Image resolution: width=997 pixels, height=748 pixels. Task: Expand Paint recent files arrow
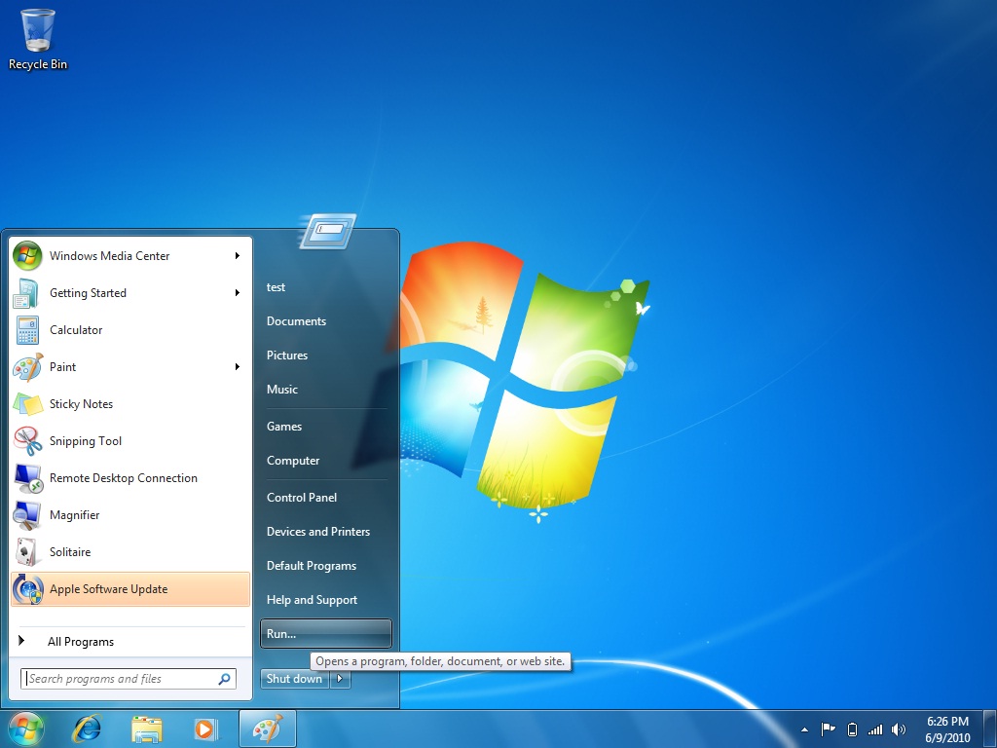tap(238, 367)
